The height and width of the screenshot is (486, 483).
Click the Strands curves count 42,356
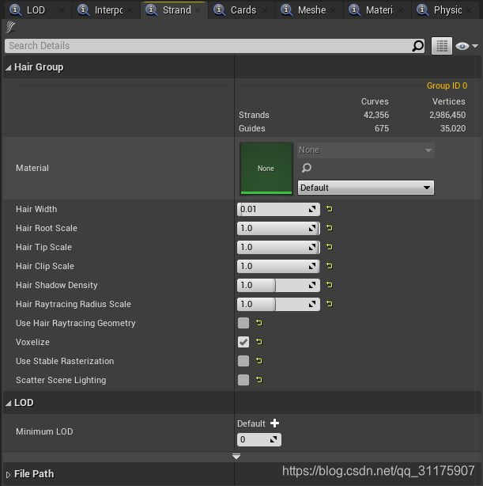(376, 115)
